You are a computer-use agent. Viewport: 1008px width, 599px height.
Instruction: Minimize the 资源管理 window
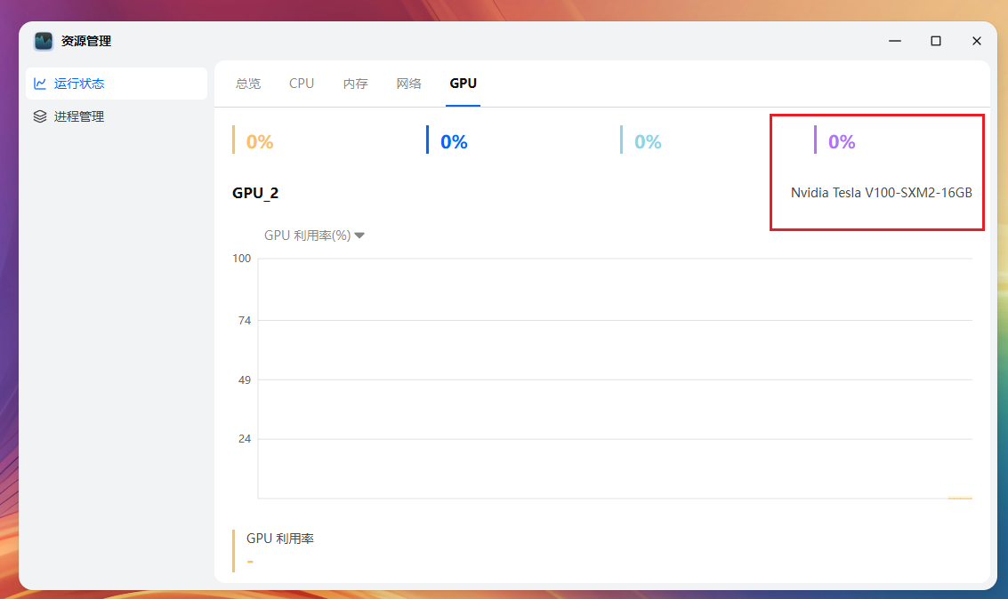[x=894, y=41]
